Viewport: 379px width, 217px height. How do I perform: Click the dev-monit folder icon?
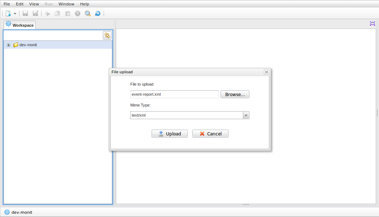click(16, 45)
